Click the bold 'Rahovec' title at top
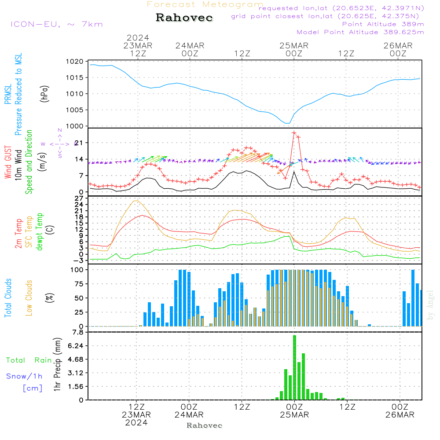440x440 pixels. (184, 18)
